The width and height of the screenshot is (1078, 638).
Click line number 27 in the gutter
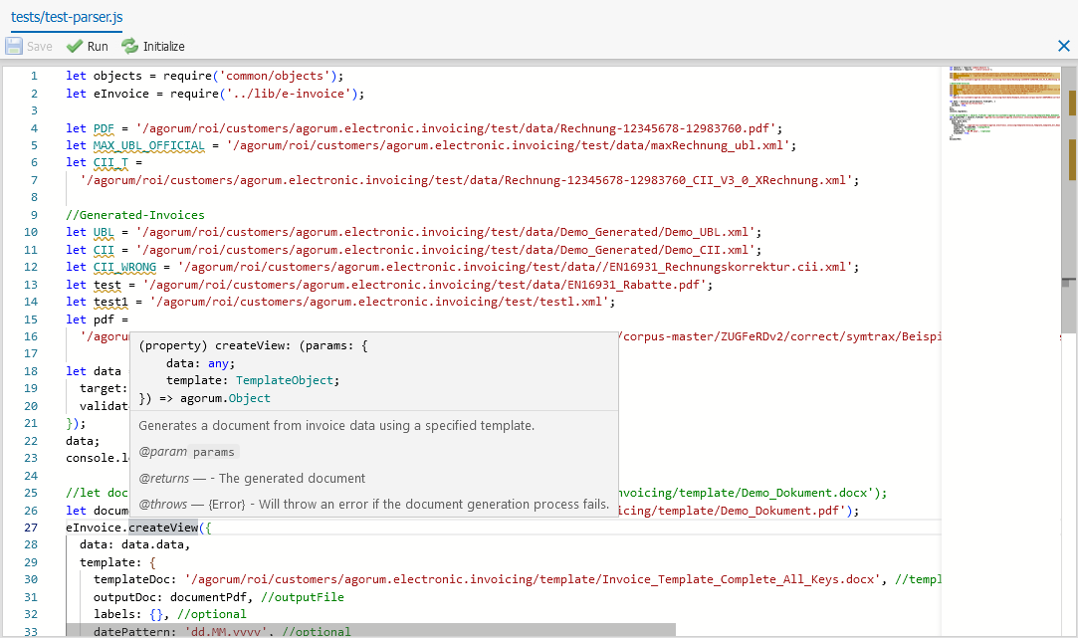point(31,528)
